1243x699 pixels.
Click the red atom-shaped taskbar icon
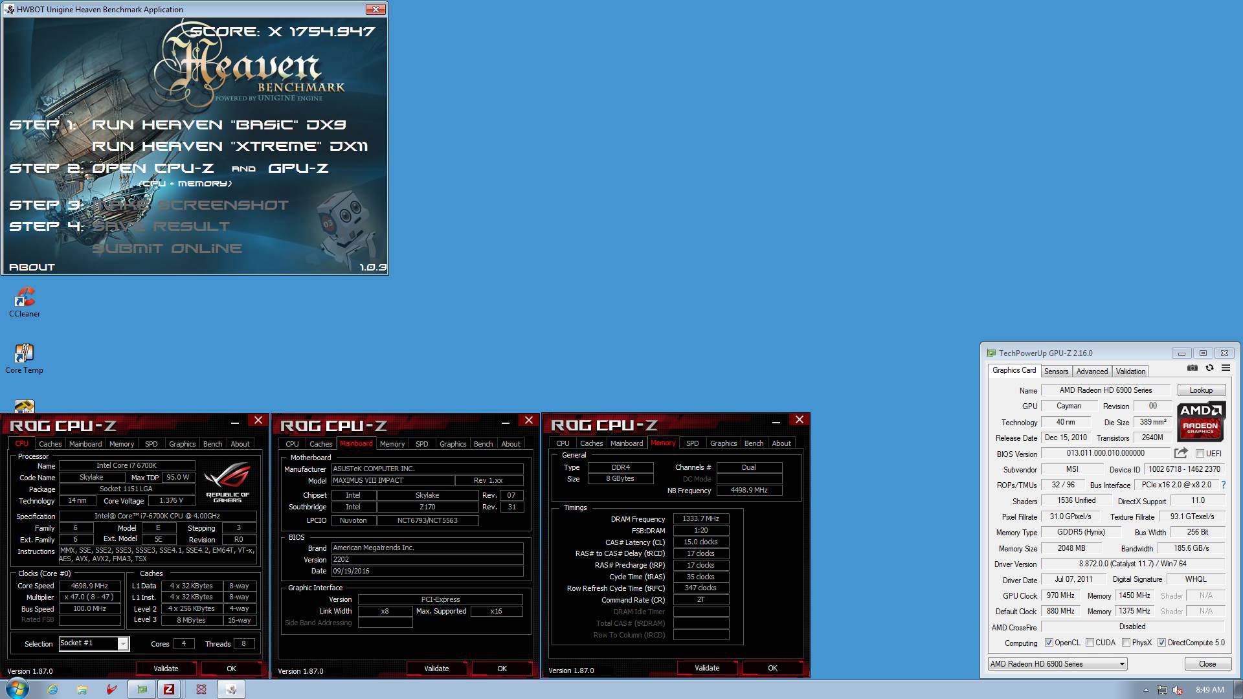click(x=201, y=689)
